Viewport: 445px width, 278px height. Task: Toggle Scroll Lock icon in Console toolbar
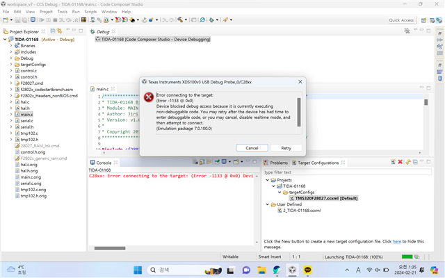click(x=202, y=162)
